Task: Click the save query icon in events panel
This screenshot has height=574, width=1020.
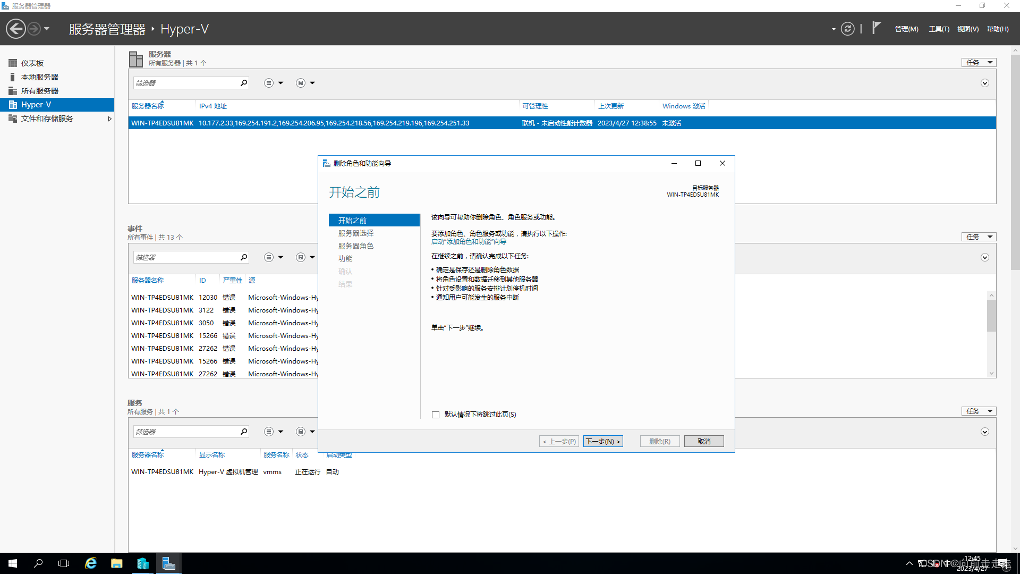Action: pyautogui.click(x=301, y=257)
